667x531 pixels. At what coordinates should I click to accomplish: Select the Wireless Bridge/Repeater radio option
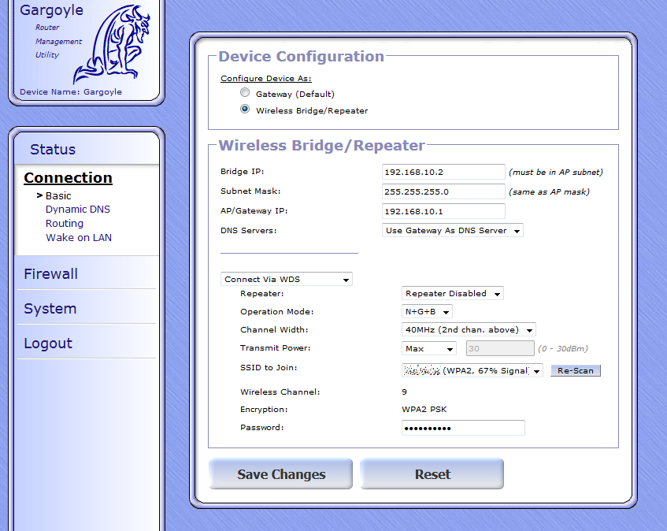245,110
